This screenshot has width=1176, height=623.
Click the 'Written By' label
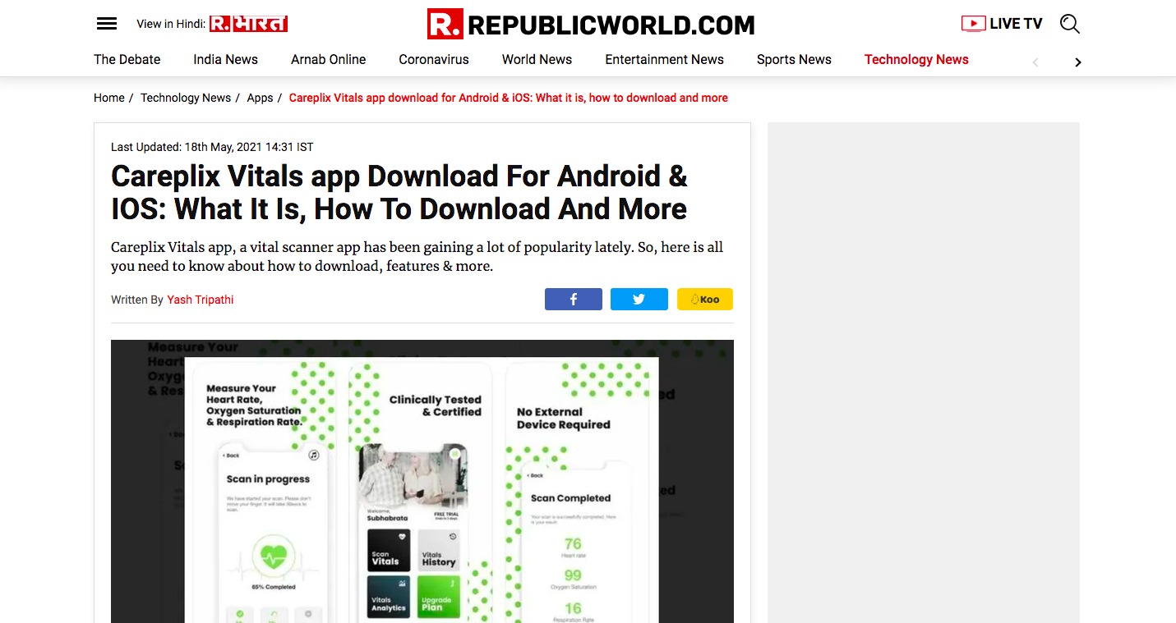[x=137, y=300]
